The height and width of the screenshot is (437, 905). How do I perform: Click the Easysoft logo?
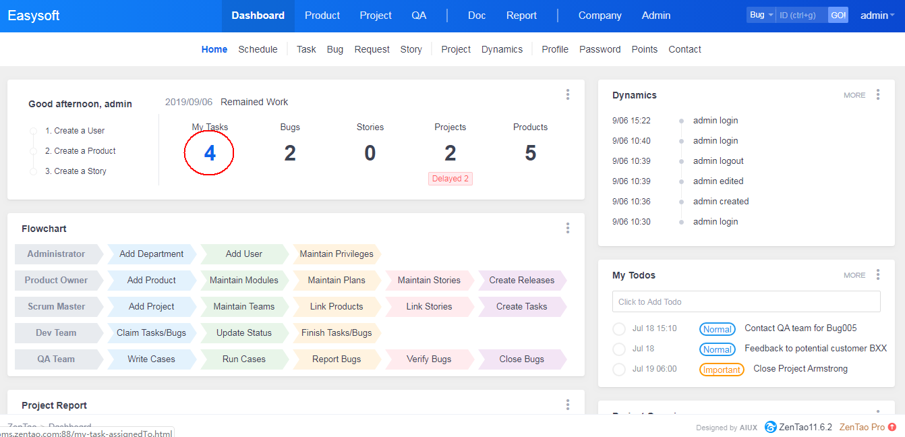pos(34,16)
